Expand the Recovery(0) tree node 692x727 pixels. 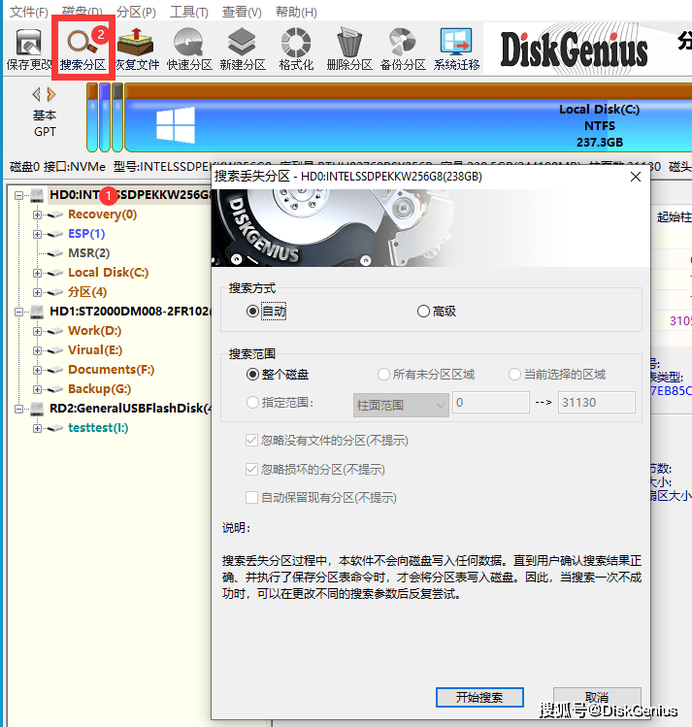point(37,215)
